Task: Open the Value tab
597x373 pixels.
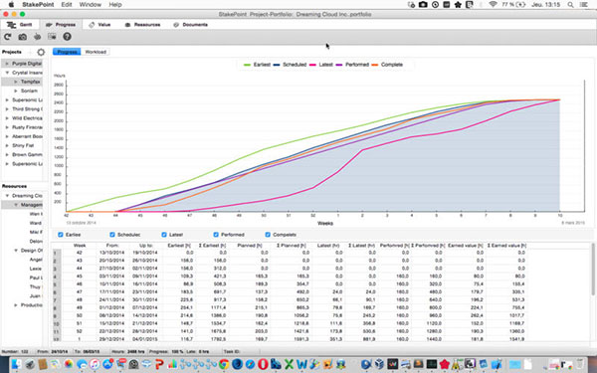Action: [99, 24]
